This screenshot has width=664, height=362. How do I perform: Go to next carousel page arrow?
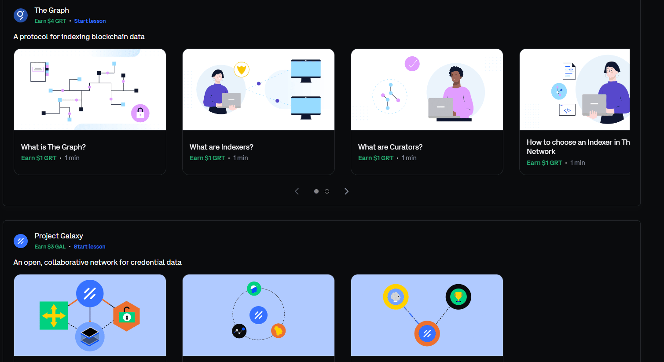(346, 191)
